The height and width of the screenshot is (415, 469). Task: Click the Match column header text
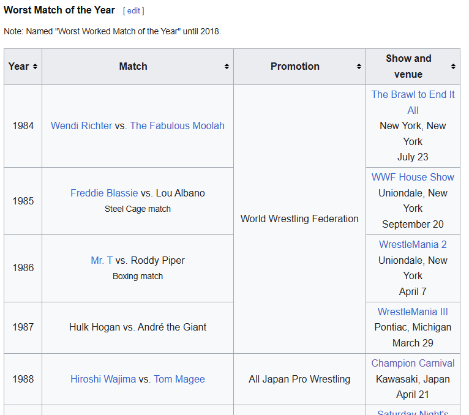tap(133, 66)
